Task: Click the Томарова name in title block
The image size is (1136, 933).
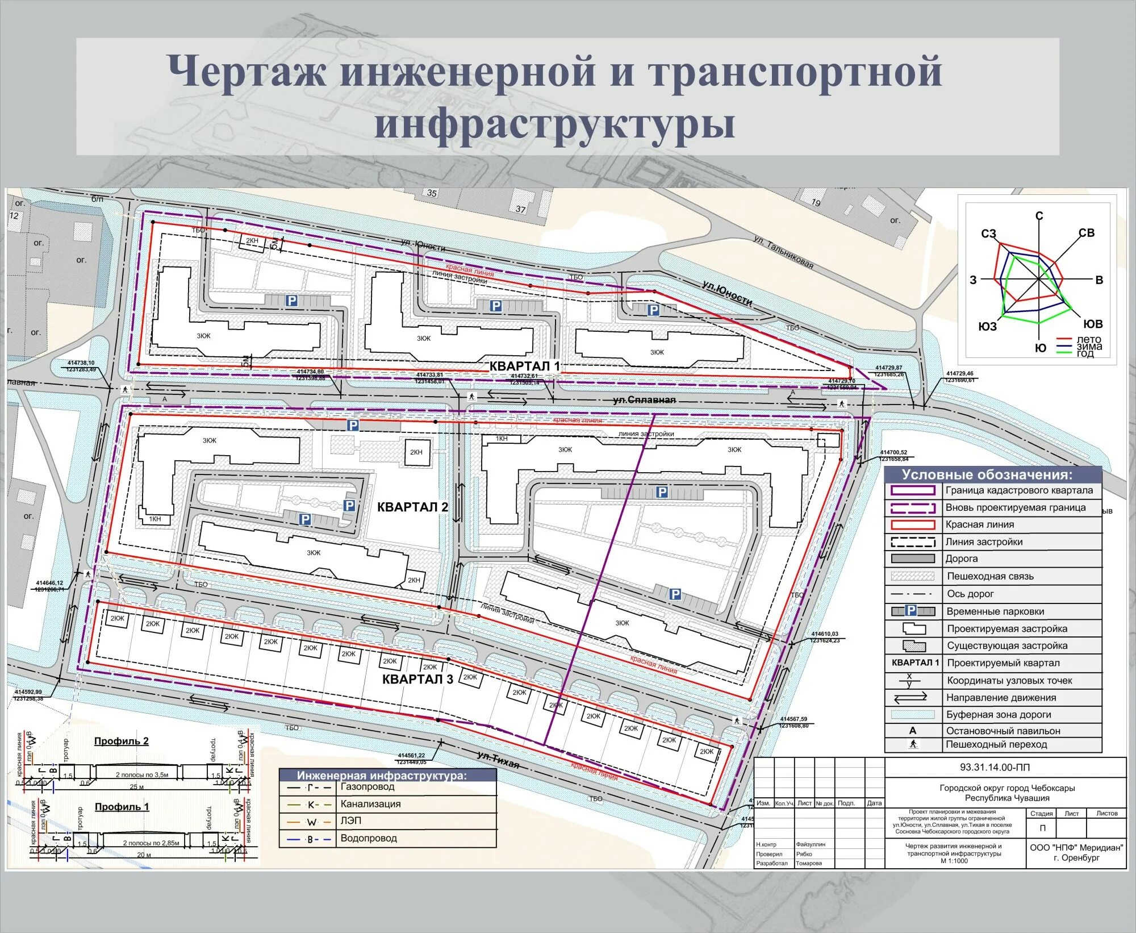Action: click(x=808, y=863)
